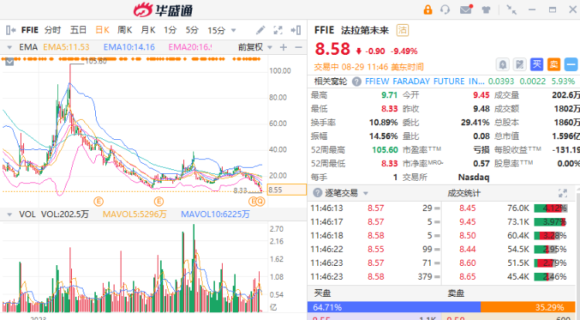Click the help icon beside 相关窝轮
Viewport: 580px width, 320px height.
tap(357, 81)
